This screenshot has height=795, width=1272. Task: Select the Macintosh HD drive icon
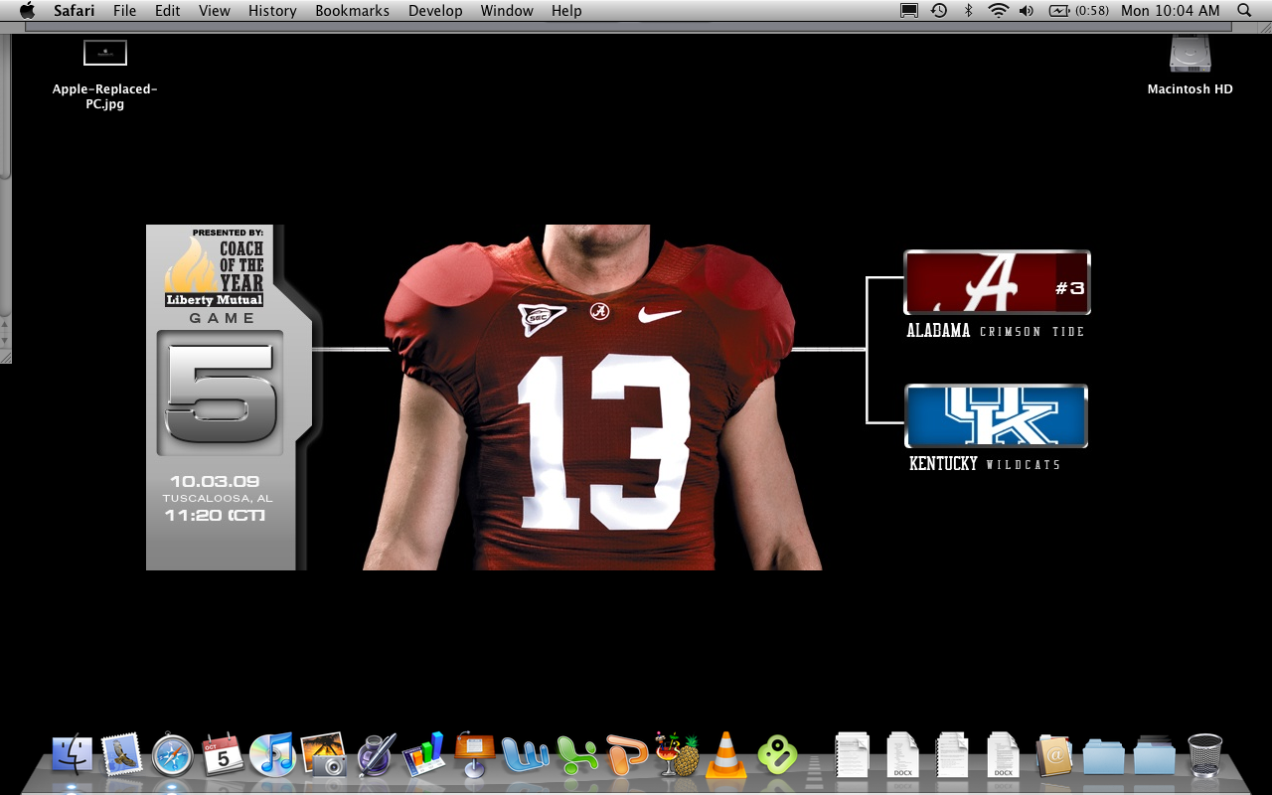[1191, 54]
